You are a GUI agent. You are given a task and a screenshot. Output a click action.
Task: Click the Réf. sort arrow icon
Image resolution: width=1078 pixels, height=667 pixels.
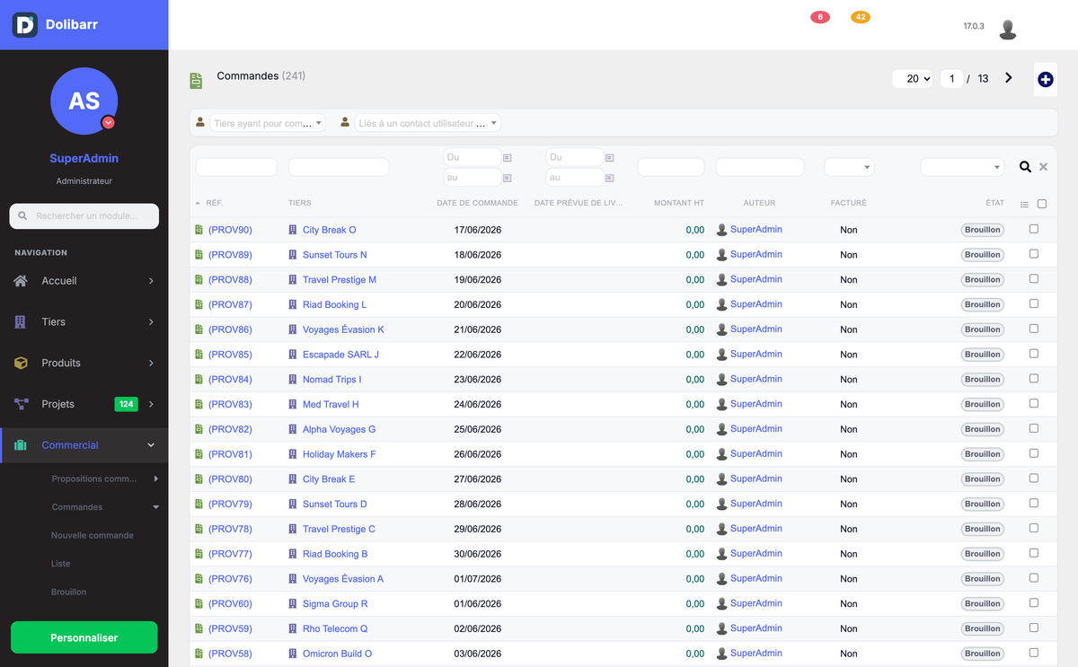(198, 204)
